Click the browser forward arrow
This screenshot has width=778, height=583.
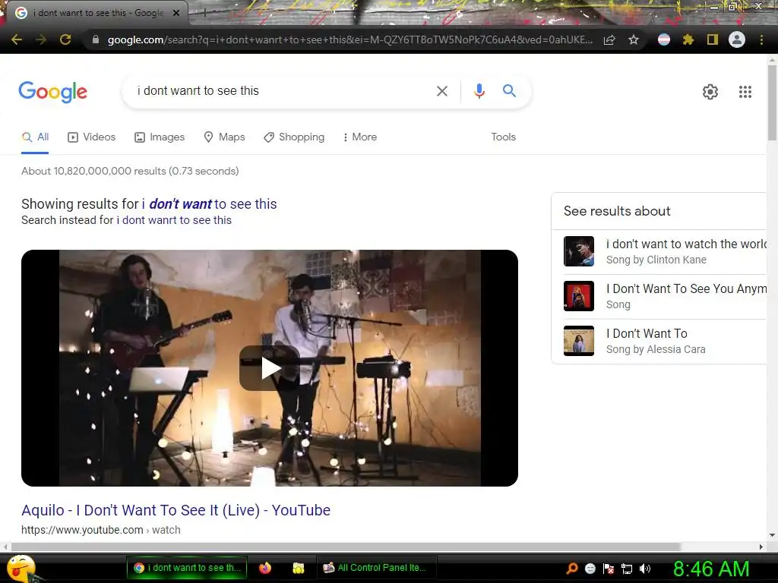tap(41, 39)
